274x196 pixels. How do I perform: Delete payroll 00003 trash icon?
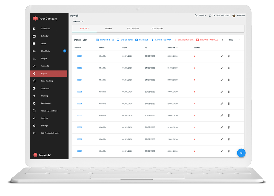pyautogui.click(x=229, y=68)
